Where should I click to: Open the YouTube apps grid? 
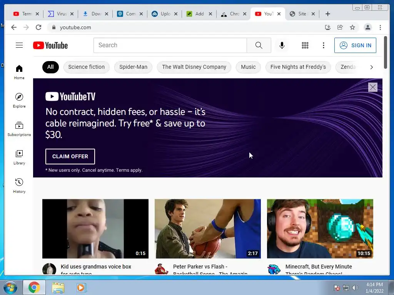point(305,45)
